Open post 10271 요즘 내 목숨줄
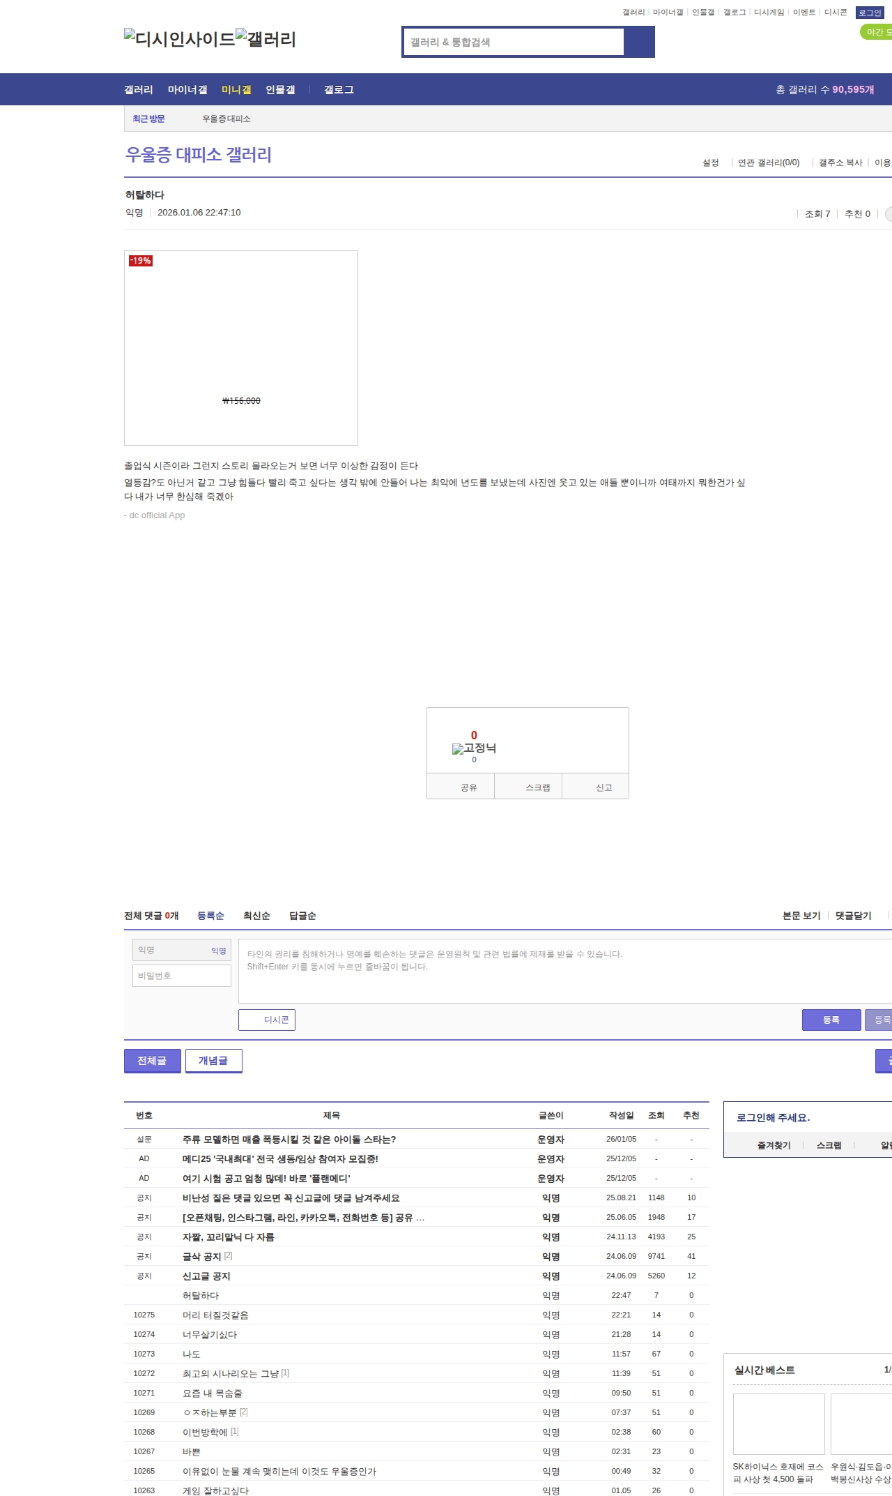Image resolution: width=892 pixels, height=1496 pixels. click(213, 1393)
